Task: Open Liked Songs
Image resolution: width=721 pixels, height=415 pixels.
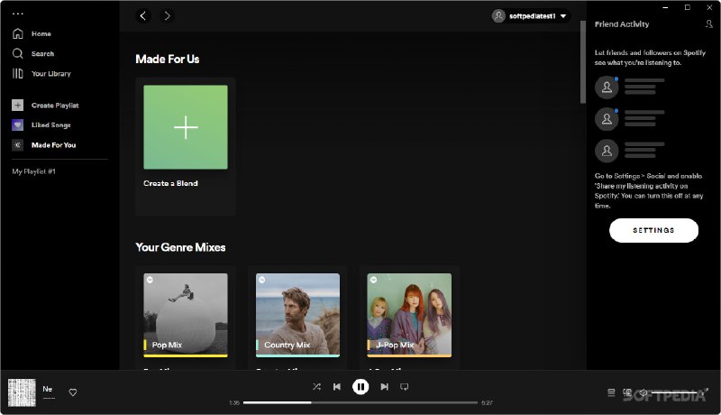Action: pyautogui.click(x=50, y=125)
